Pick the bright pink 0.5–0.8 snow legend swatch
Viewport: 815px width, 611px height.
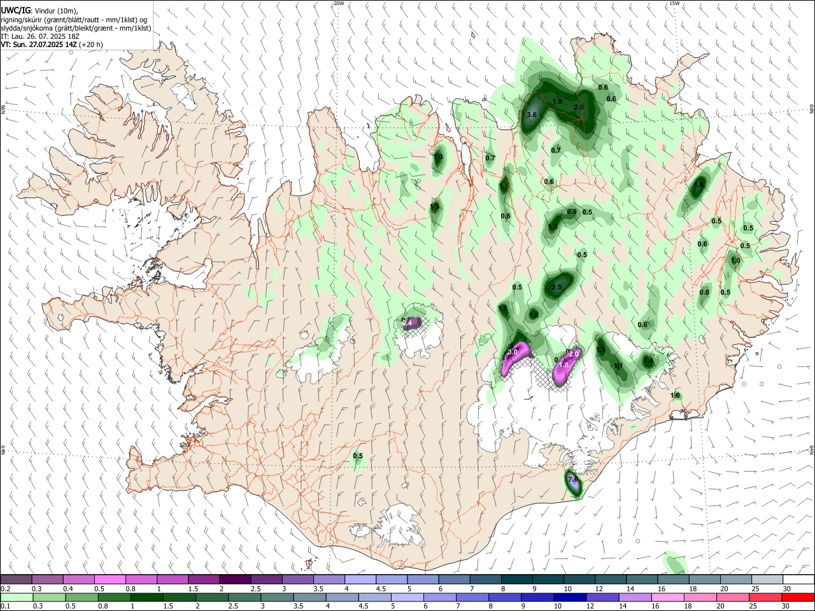point(110,580)
